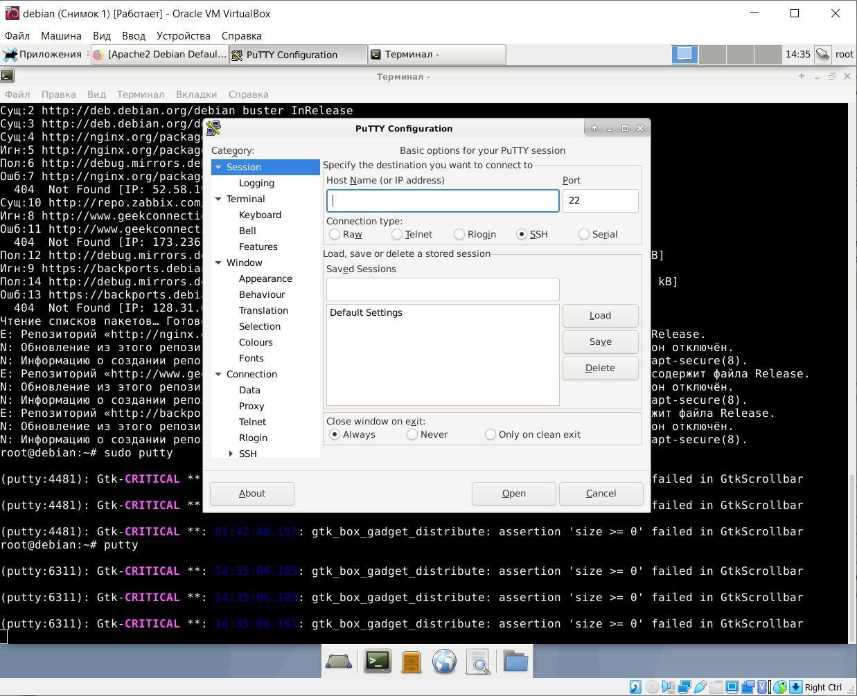This screenshot has height=696, width=857.
Task: Click VirtualBox recording indicator icon
Action: click(748, 687)
